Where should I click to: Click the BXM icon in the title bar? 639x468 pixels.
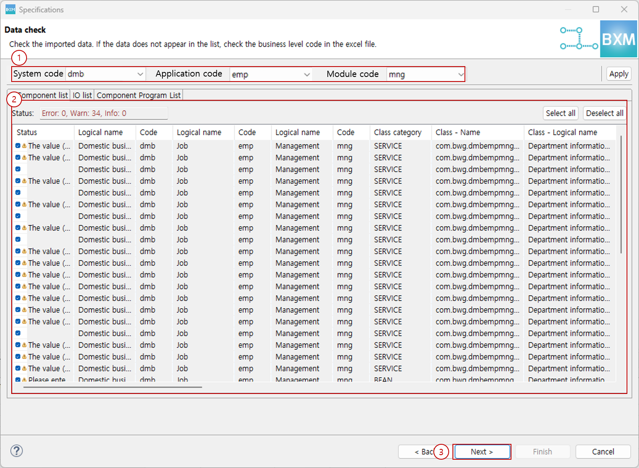click(10, 9)
